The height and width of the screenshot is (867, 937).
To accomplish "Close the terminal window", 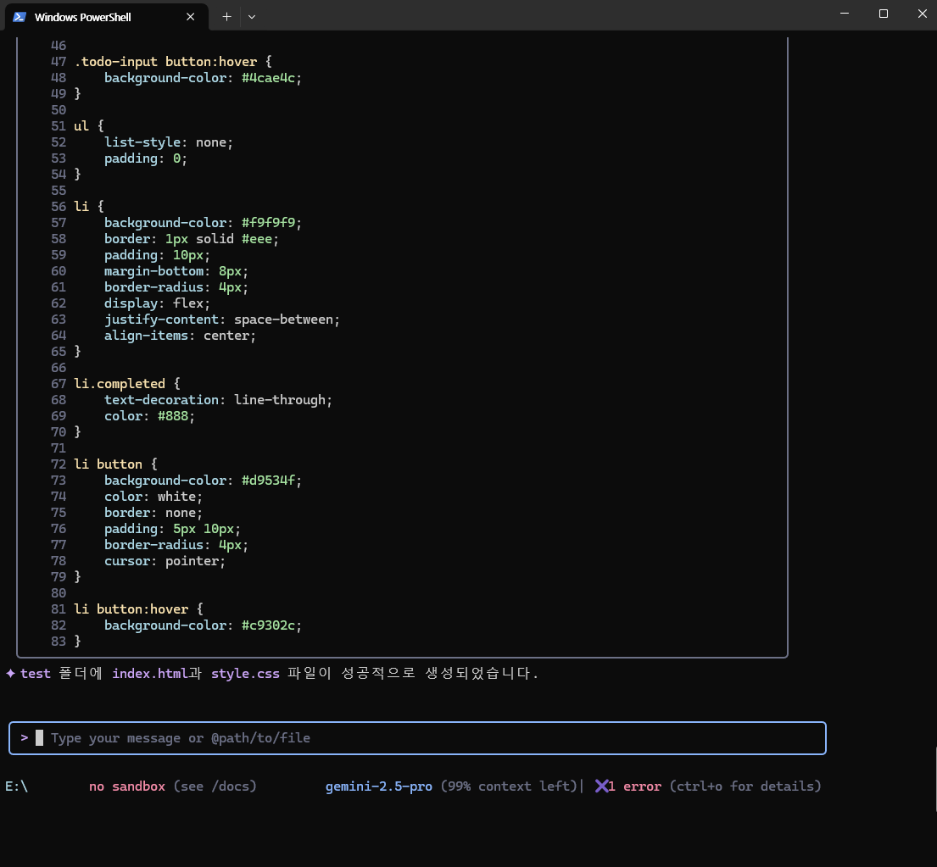I will click(x=922, y=14).
